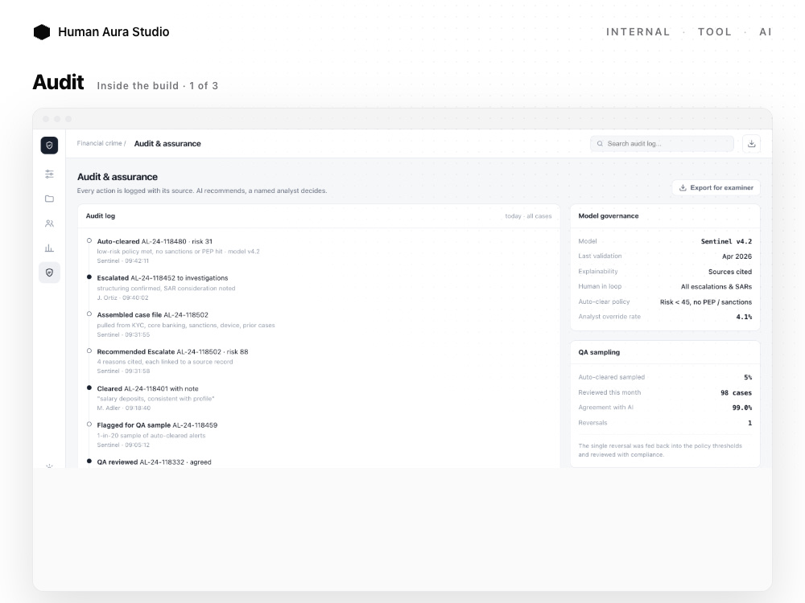This screenshot has width=805, height=603.
Task: Click into the Search audit log field
Action: [662, 144]
